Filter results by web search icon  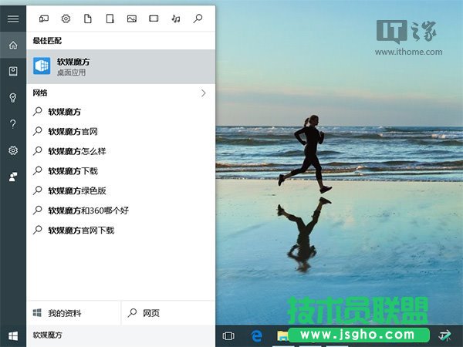point(198,19)
